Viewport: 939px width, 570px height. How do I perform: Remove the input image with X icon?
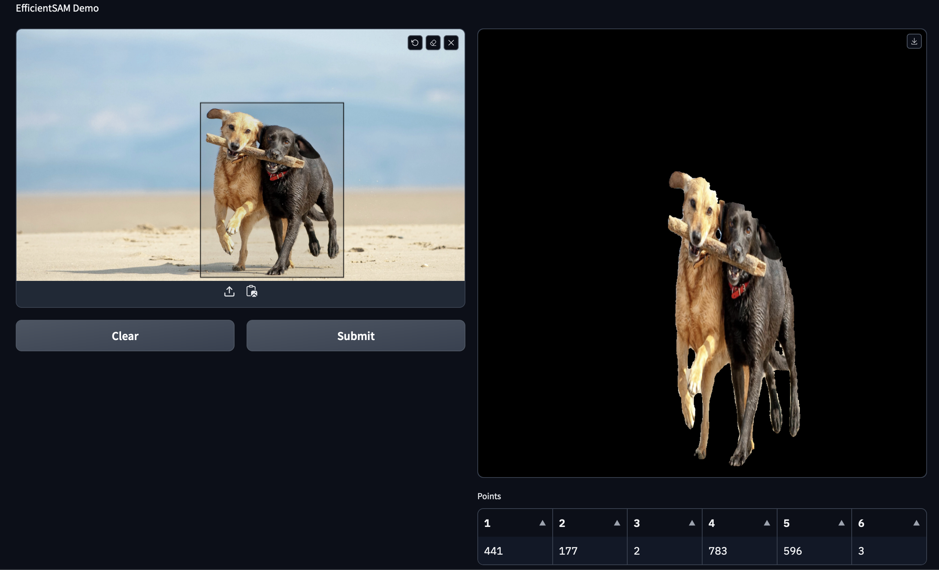point(451,43)
